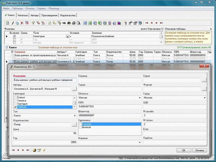Click the new record icon in main toolbar
Viewport: 216px width, 162px height.
click(x=7, y=23)
